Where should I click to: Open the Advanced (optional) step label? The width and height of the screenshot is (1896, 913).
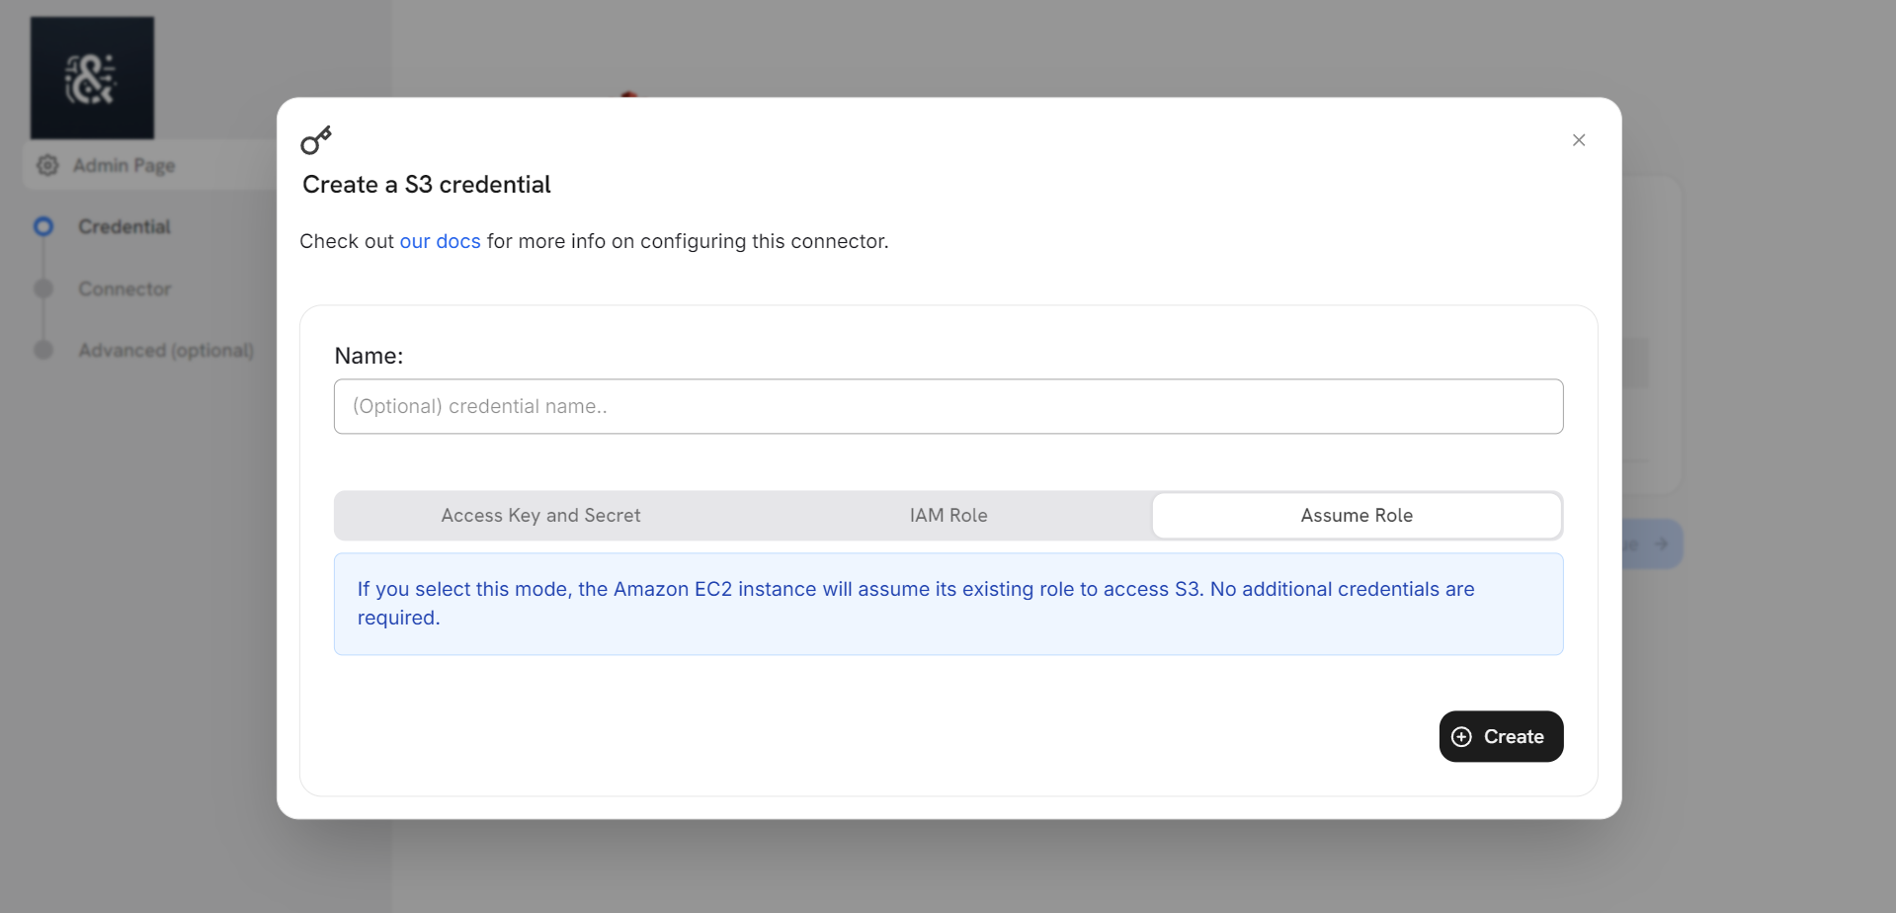coord(166,350)
